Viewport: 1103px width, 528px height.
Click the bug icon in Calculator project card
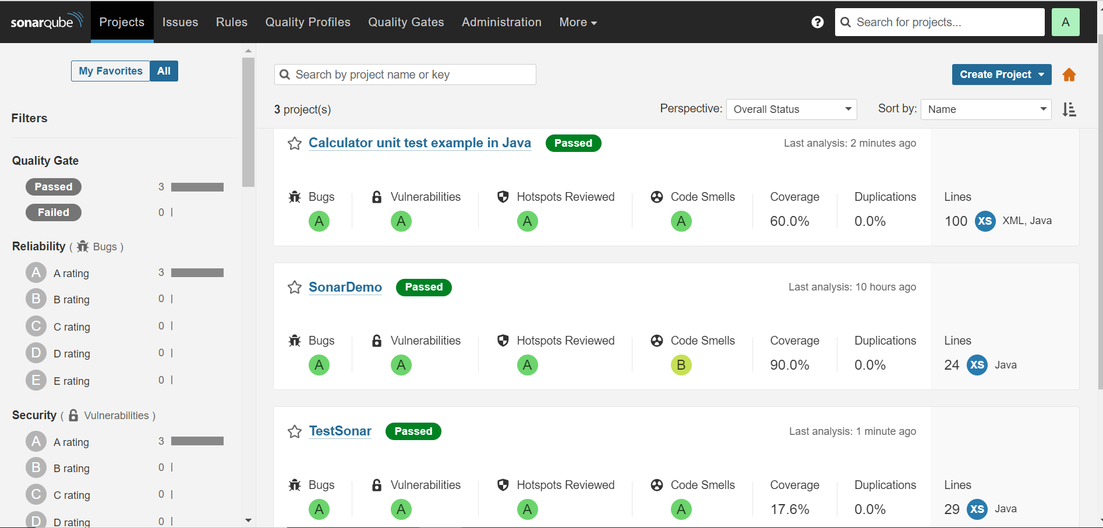pos(295,197)
